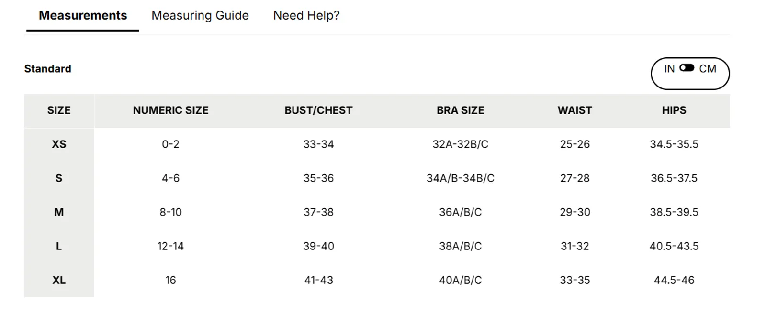766x314 pixels.
Task: Click the BRA SIZE column header
Action: click(x=461, y=110)
